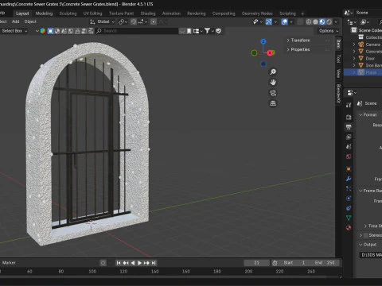Click the shield icon beside the filter
382x286 pixels.
click(x=219, y=31)
